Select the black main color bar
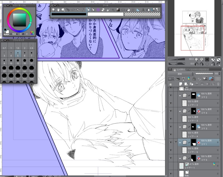This screenshot has width=223, height=177. [69, 14]
